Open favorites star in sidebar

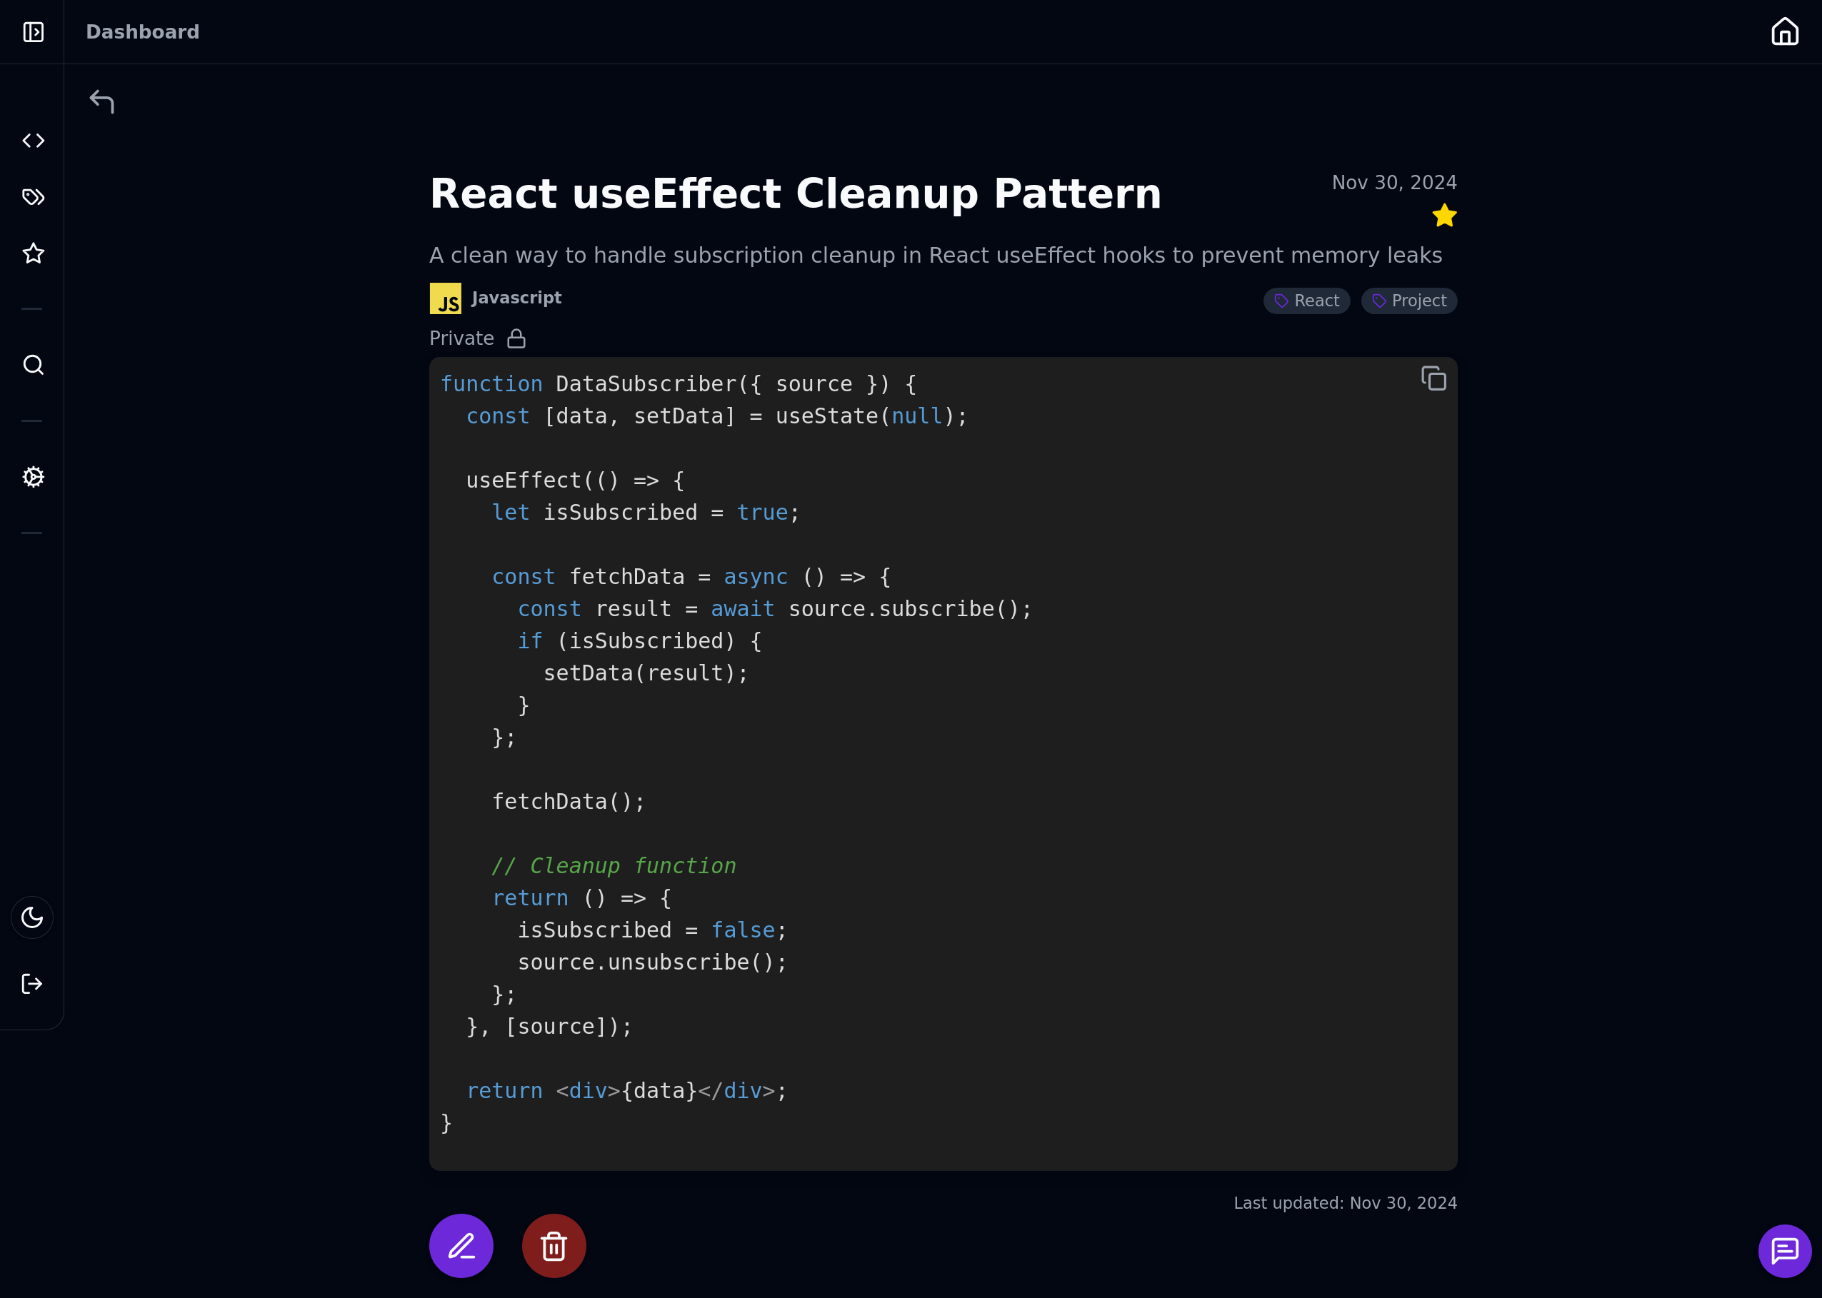point(33,253)
